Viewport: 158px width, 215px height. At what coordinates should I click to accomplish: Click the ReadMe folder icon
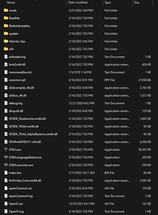6,18
